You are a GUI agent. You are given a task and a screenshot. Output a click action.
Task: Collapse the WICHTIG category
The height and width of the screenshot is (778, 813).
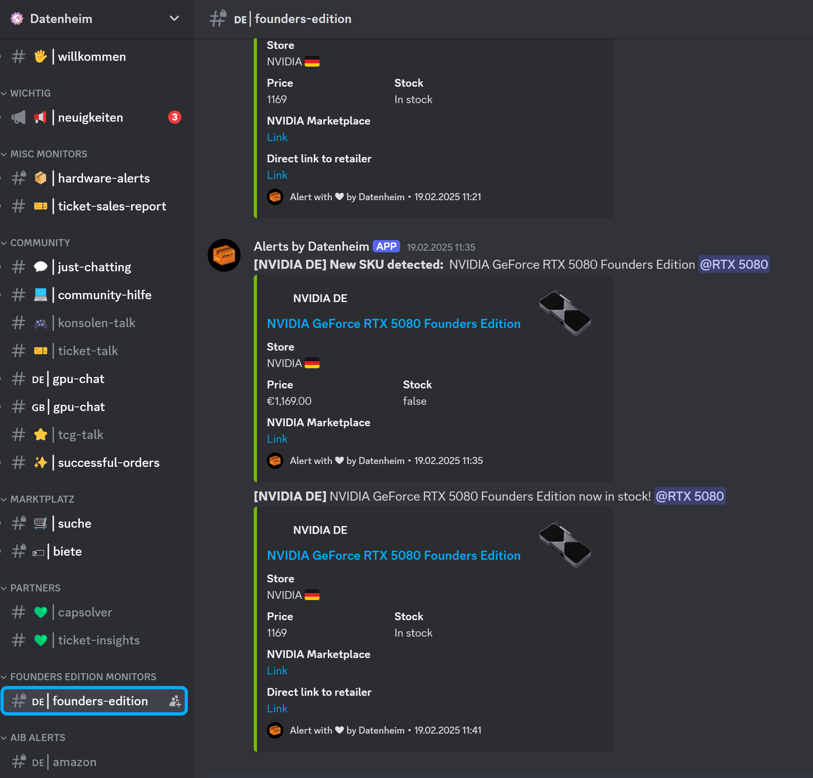[30, 93]
